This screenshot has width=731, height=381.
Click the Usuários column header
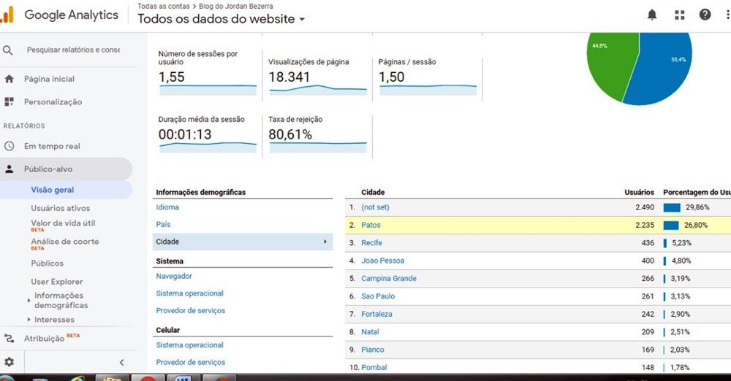(x=639, y=192)
